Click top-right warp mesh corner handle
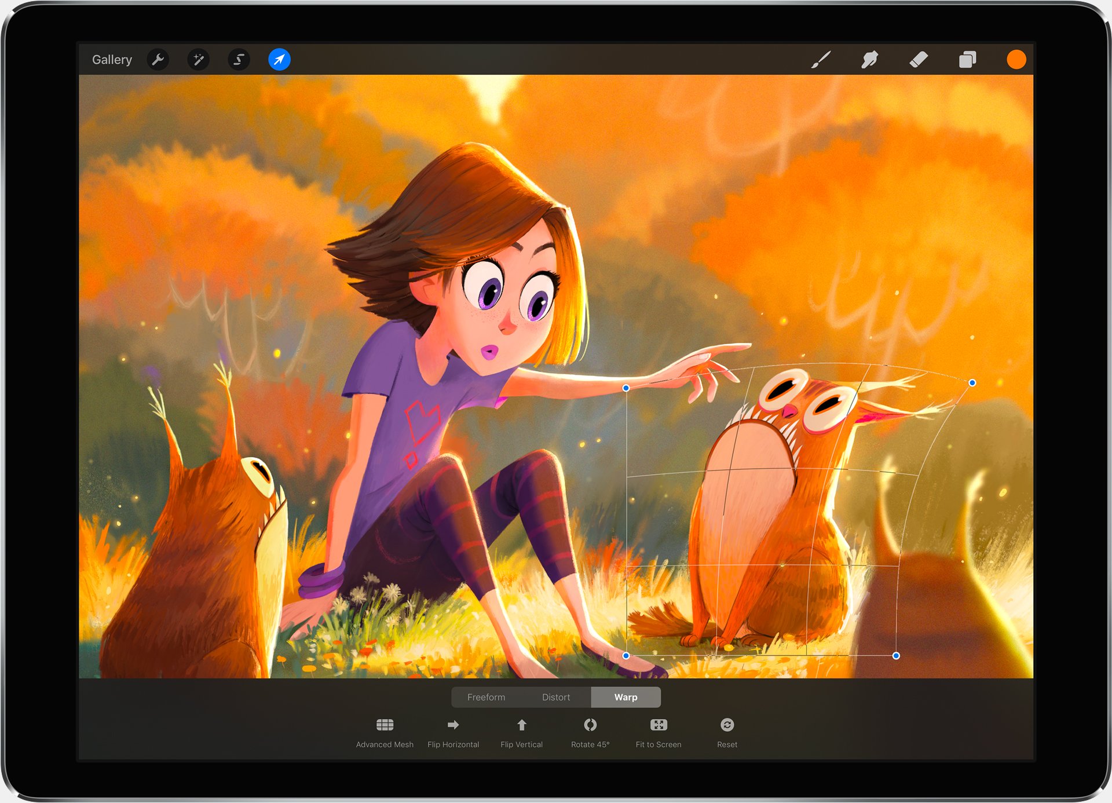Viewport: 1112px width, 803px height. 972,383
